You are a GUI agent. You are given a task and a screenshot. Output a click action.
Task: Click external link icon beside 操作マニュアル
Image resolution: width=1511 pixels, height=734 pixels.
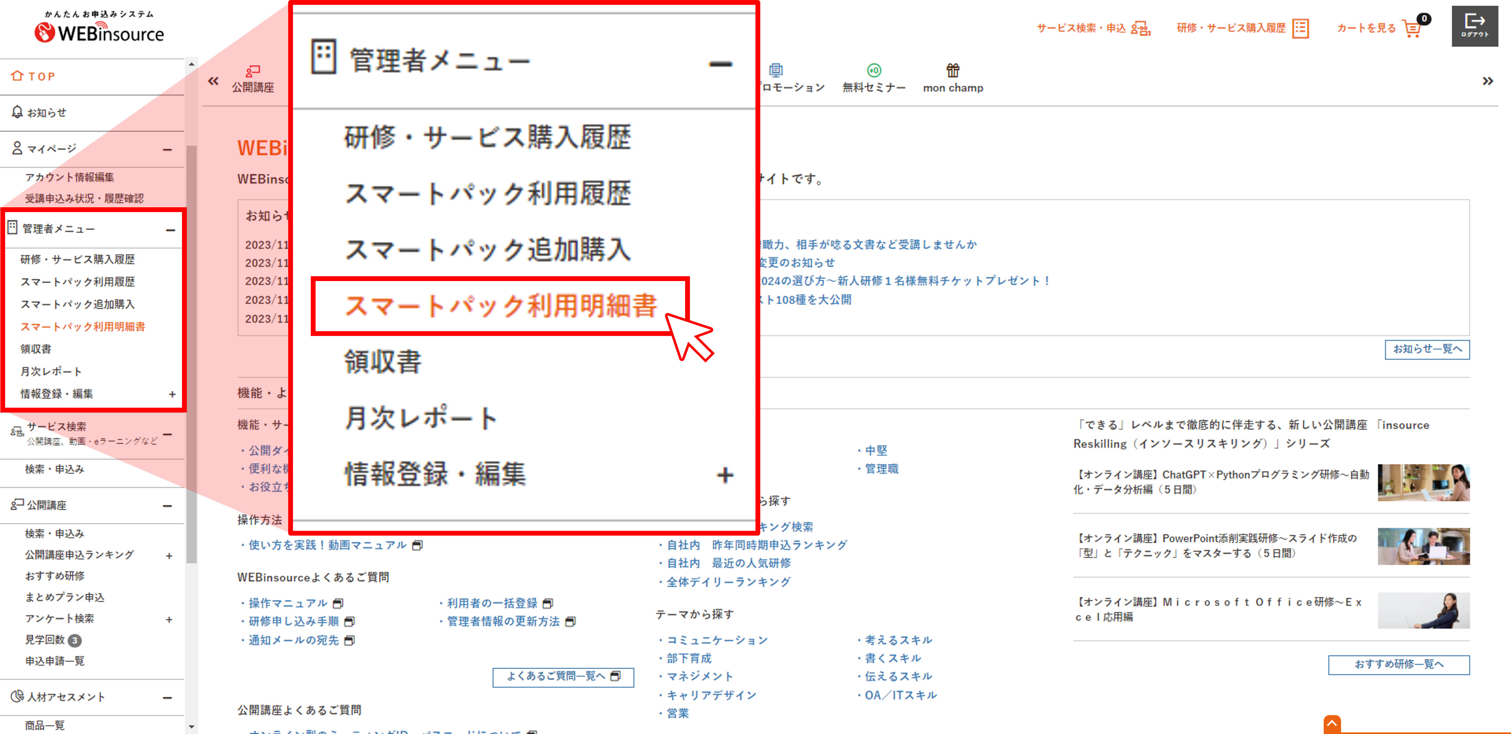(338, 603)
